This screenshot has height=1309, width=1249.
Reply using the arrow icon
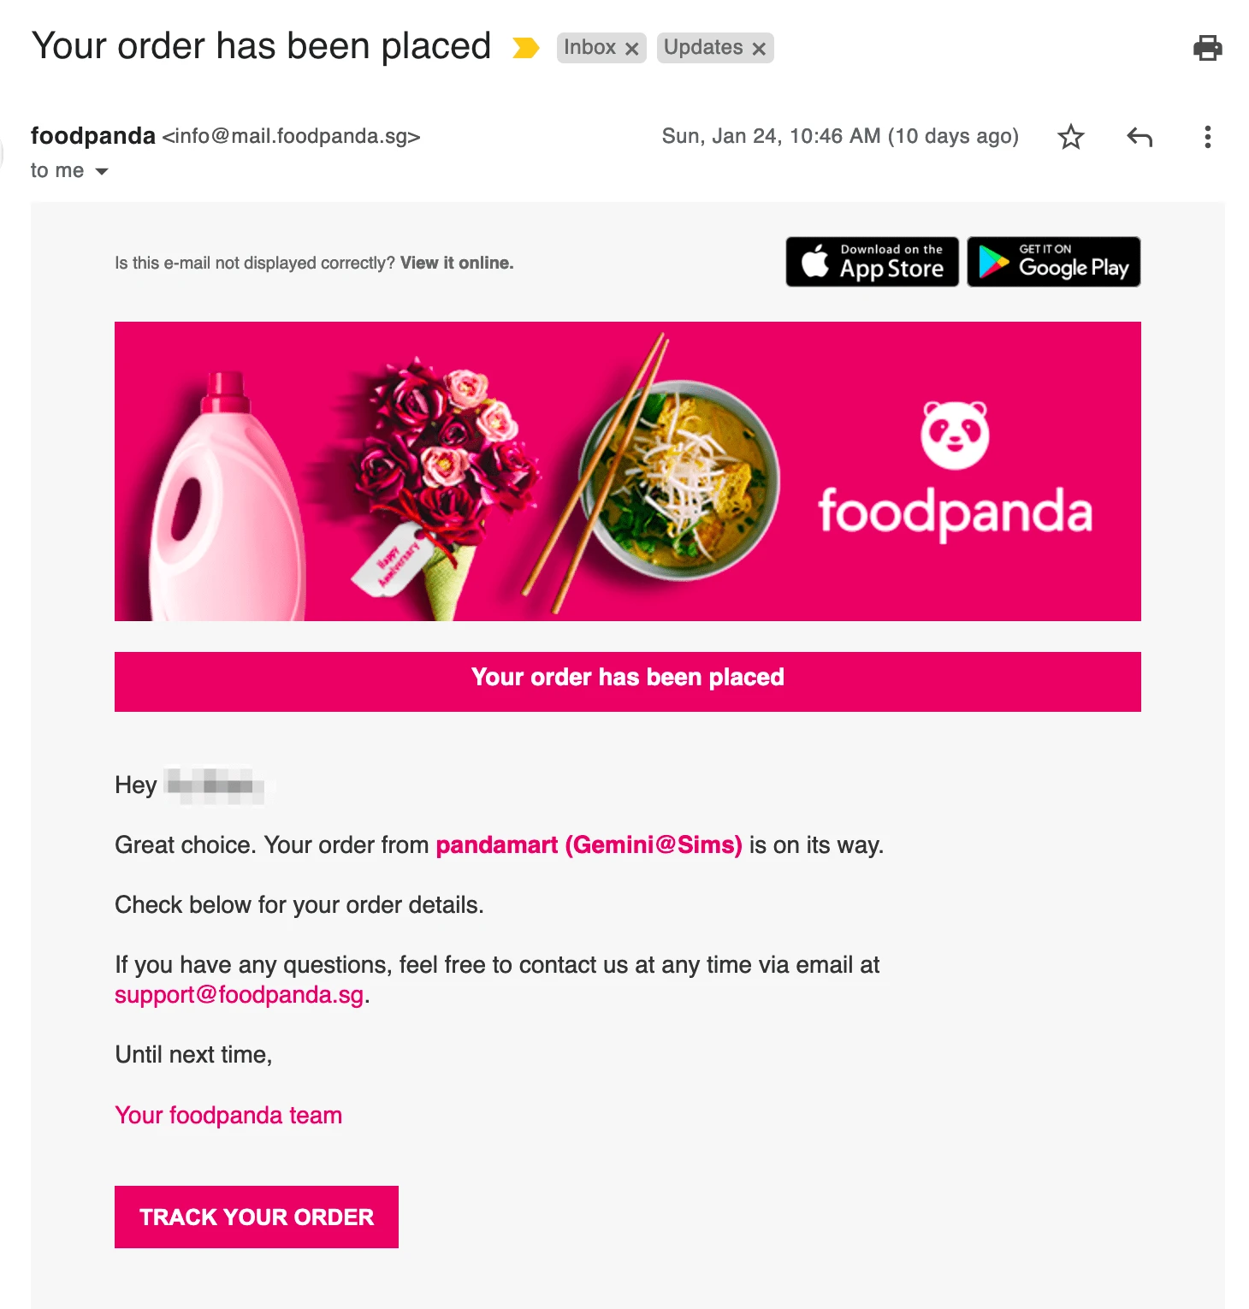point(1139,137)
